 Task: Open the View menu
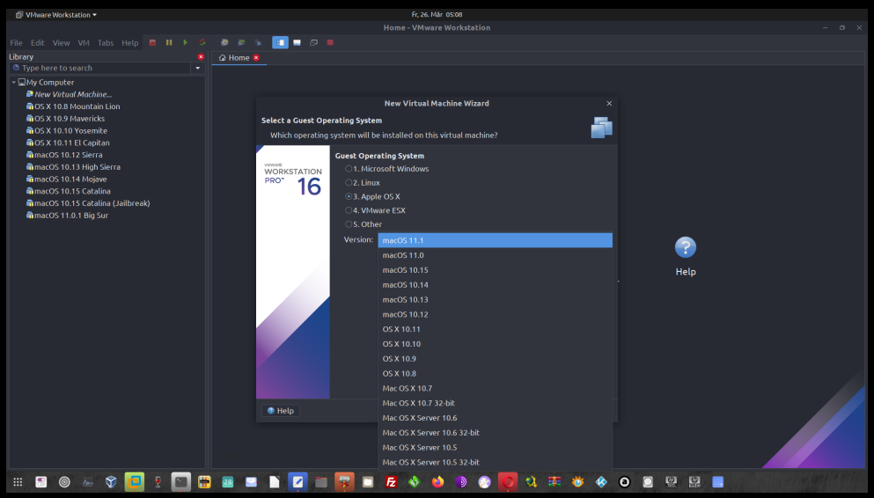(61, 43)
